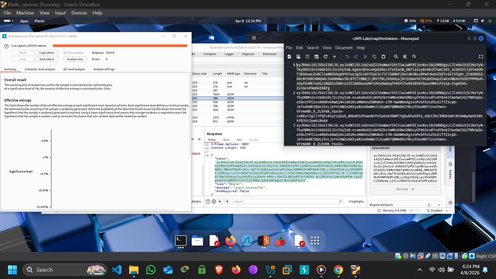Click Copy tokens button
The width and height of the screenshot is (496, 279).
click(47, 53)
